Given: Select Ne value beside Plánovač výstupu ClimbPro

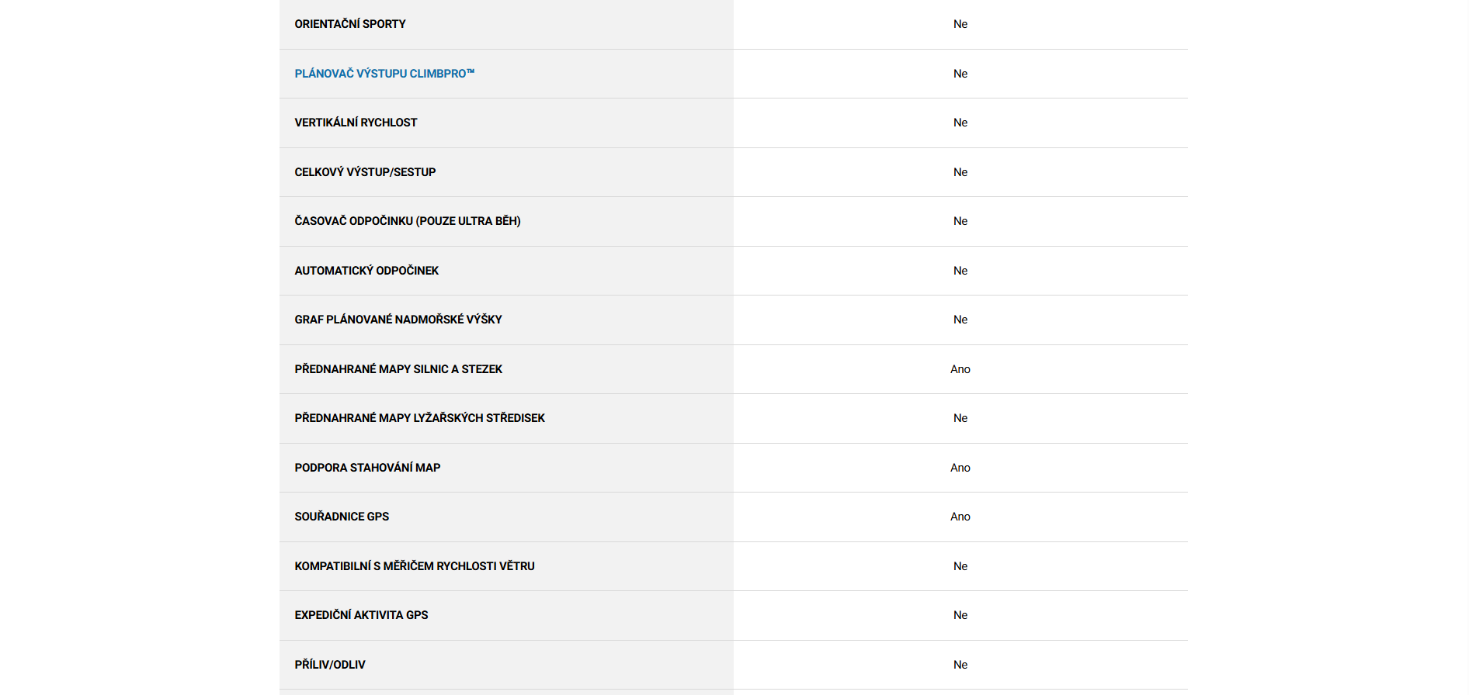Looking at the screenshot, I should click(960, 74).
